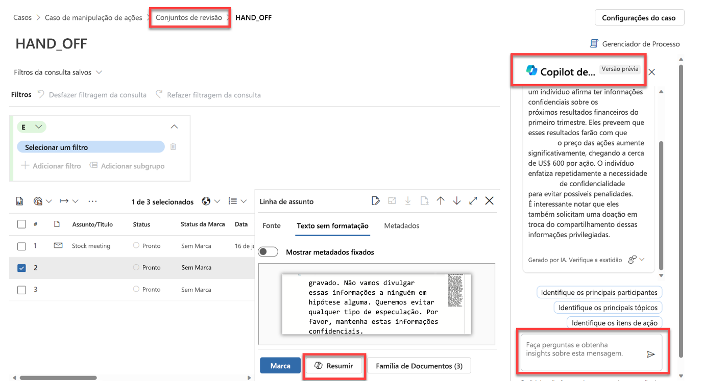Open Caso de manipulação de ações breadcrumb
The height and width of the screenshot is (381, 703).
tap(93, 17)
